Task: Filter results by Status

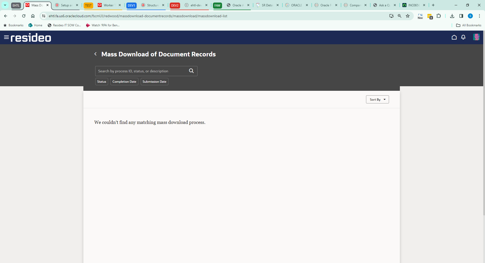Action: click(x=101, y=81)
